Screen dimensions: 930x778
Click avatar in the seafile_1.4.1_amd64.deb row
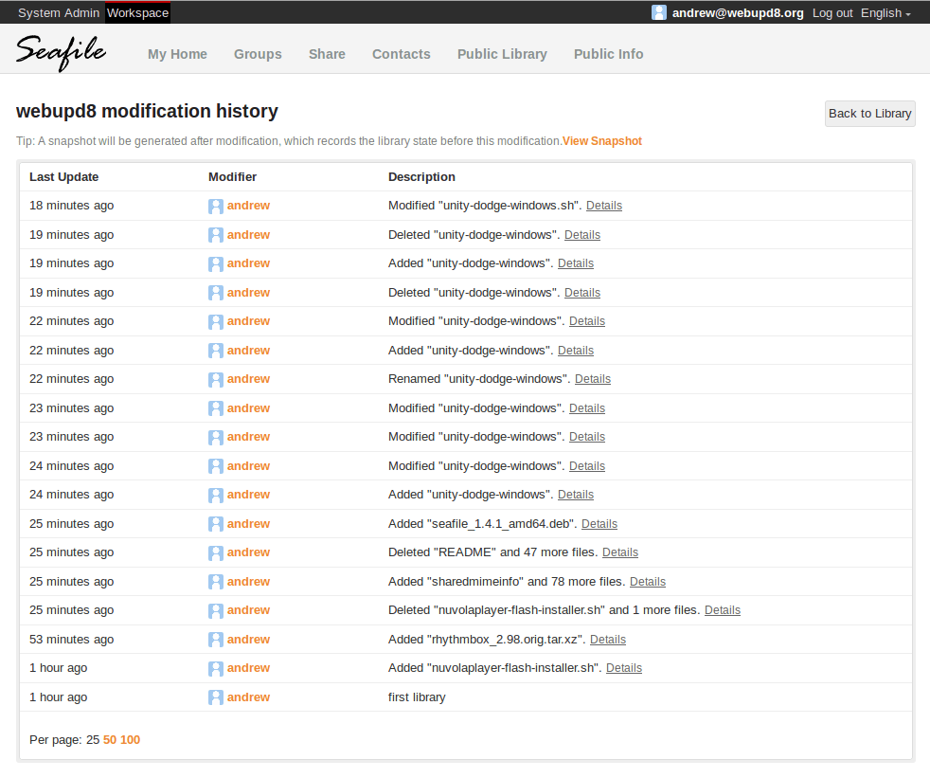pyautogui.click(x=216, y=524)
